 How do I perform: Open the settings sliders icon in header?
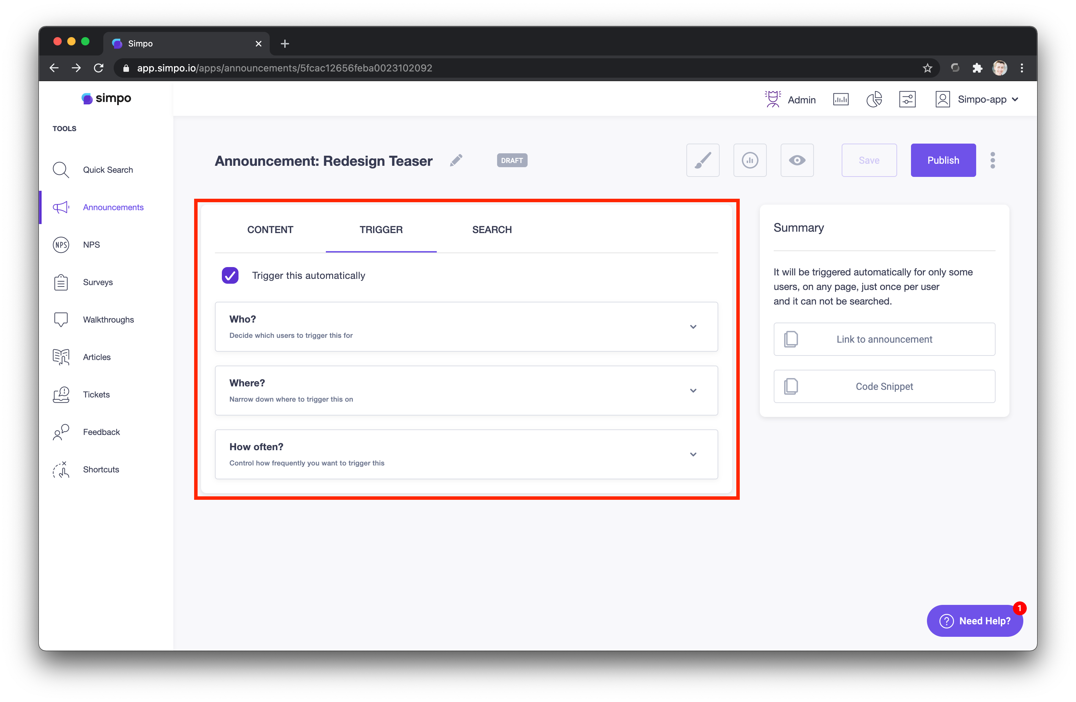click(x=908, y=100)
